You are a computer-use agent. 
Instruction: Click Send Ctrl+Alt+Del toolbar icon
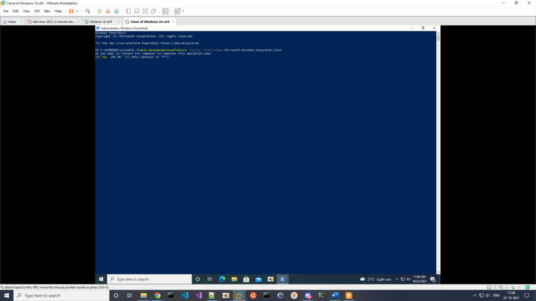(x=88, y=11)
